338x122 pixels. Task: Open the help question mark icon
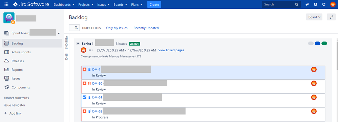pyautogui.click(x=315, y=4)
